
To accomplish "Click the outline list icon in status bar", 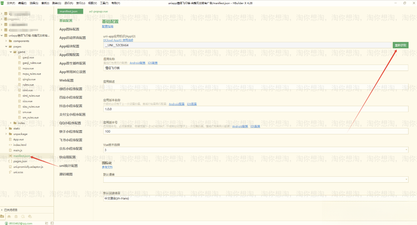I will [x=47, y=223].
